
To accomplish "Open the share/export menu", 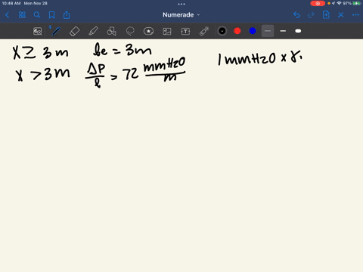I will pyautogui.click(x=67, y=15).
